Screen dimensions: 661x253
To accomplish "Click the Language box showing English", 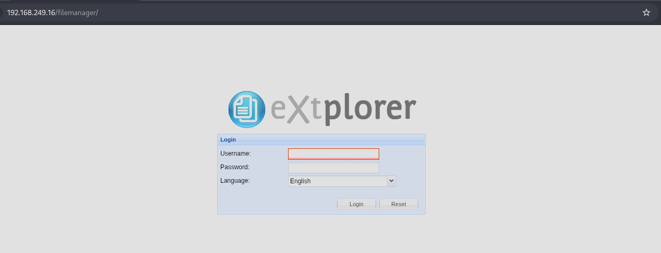I will pyautogui.click(x=338, y=181).
